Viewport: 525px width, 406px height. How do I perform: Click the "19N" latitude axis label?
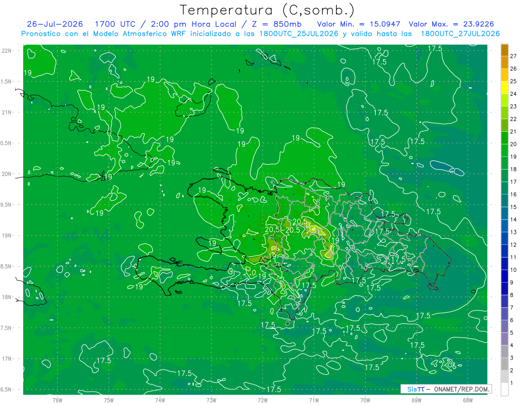pos(7,236)
